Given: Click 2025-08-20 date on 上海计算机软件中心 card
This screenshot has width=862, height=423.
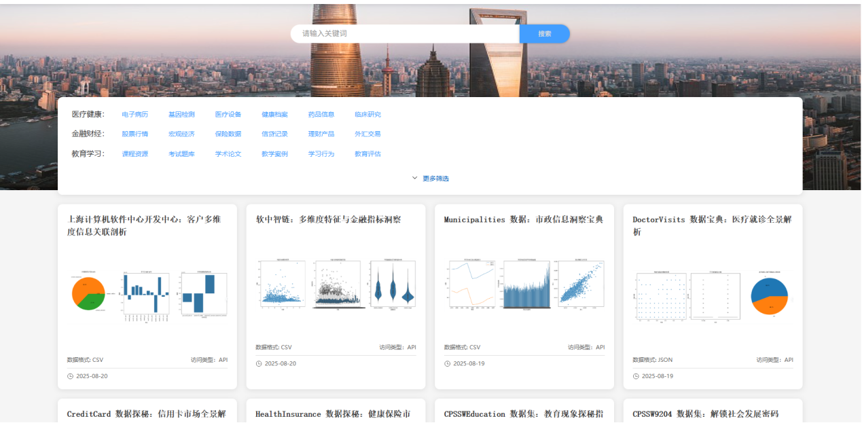Looking at the screenshot, I should click(92, 376).
